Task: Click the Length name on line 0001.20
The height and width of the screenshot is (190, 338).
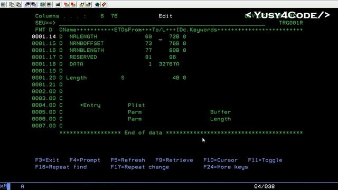Action: (x=76, y=78)
